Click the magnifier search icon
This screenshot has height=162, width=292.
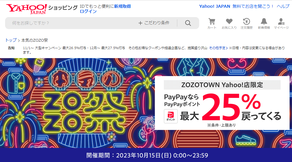[x=188, y=23]
